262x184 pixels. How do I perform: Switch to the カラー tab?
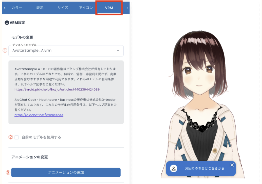(x=17, y=8)
